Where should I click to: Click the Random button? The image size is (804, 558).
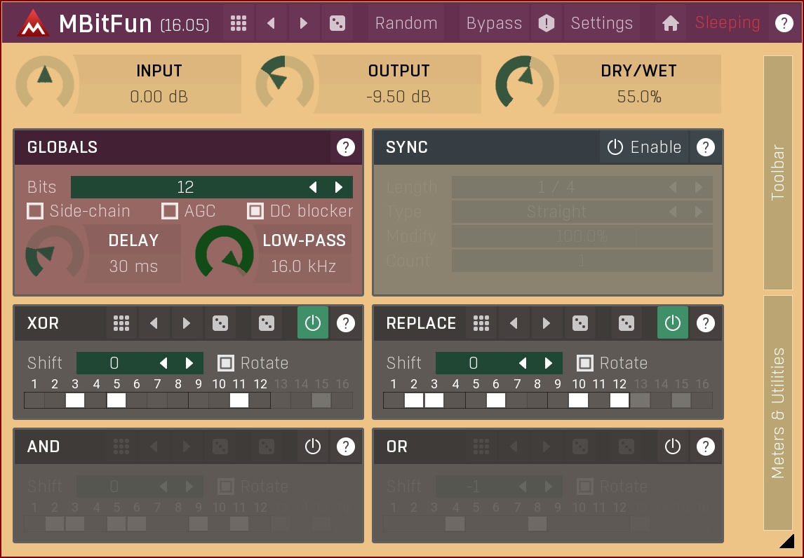406,23
